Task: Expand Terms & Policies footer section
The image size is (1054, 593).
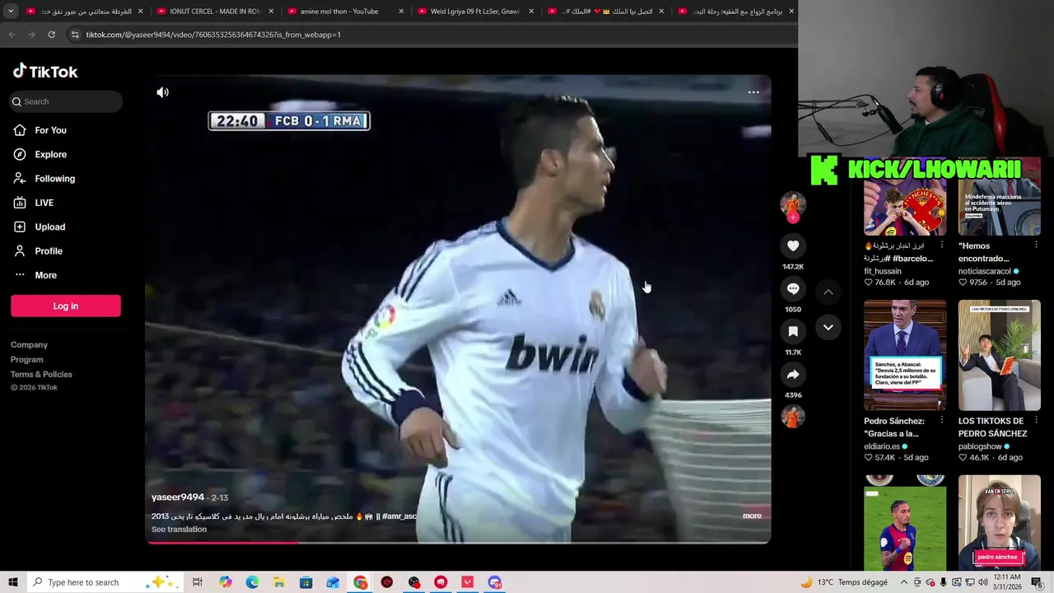Action: [x=41, y=375]
